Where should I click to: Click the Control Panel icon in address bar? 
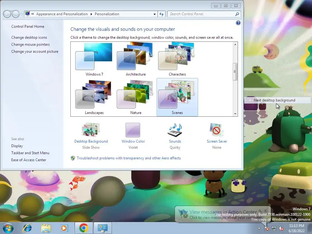27,14
